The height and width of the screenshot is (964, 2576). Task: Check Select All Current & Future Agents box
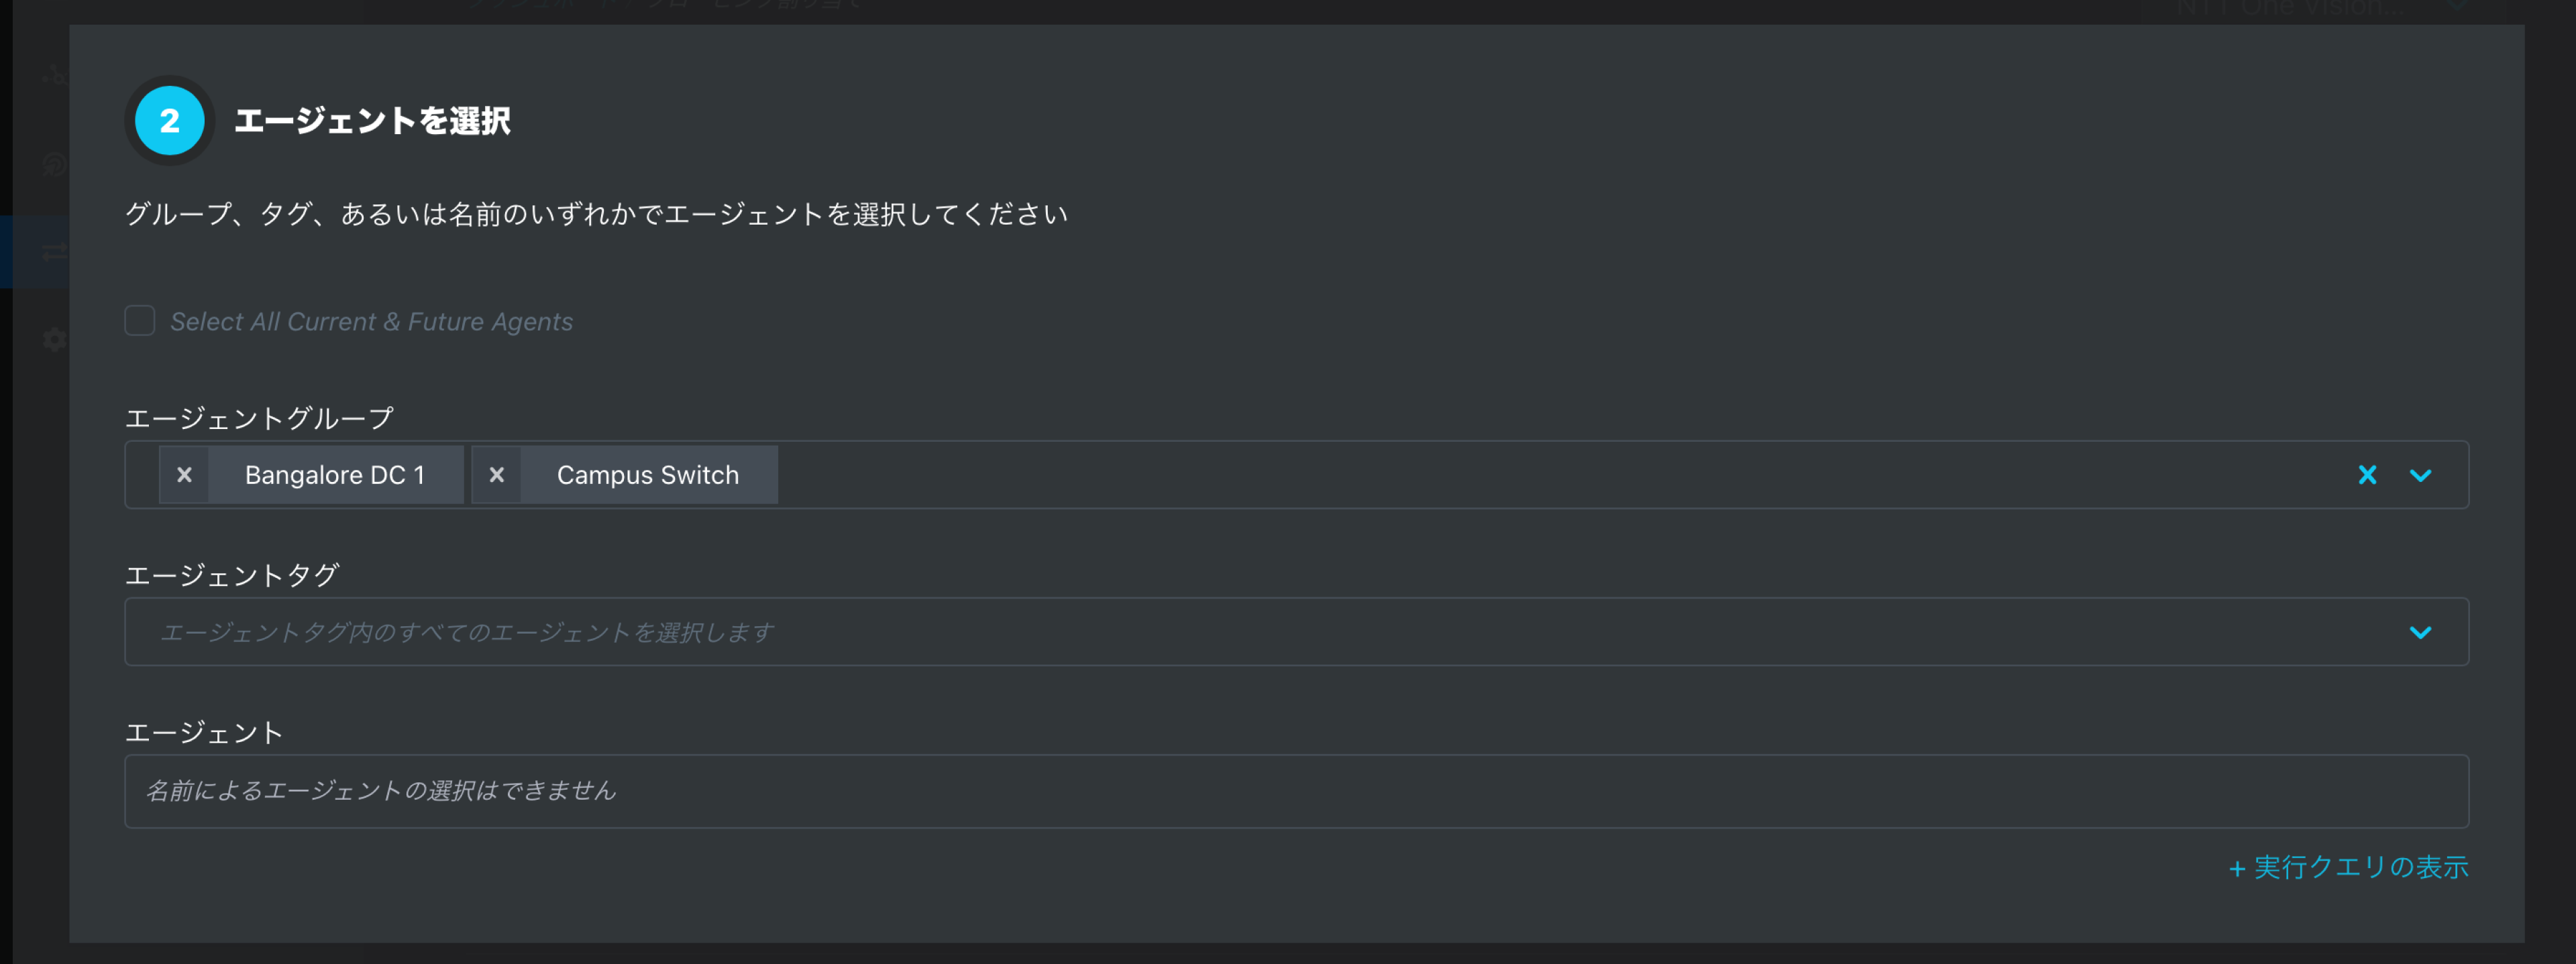tap(140, 320)
